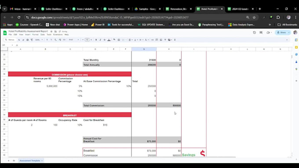This screenshot has height=168, width=299.
Task: Reload the page with browser refresh
Action: tap(19, 17)
